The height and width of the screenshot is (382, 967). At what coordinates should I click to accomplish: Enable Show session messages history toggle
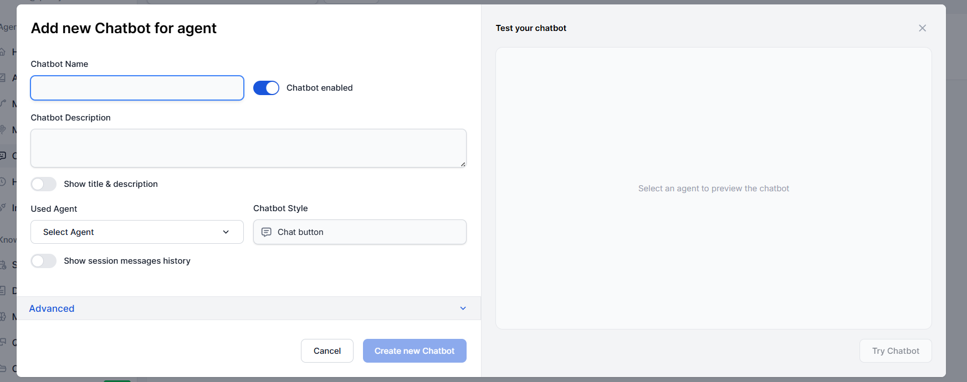point(43,261)
